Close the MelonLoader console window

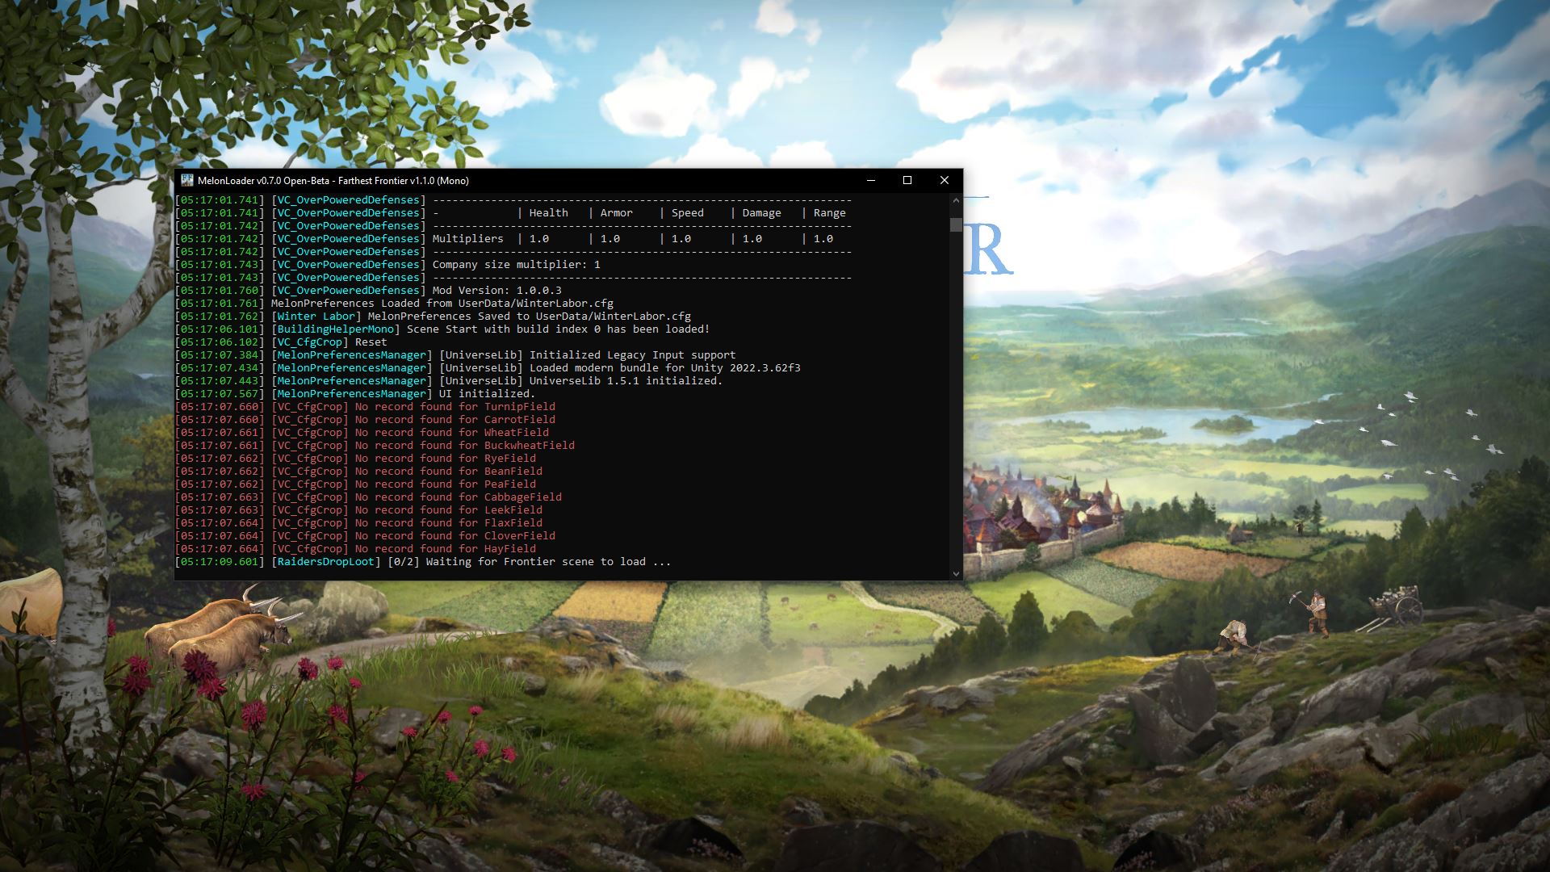[945, 180]
